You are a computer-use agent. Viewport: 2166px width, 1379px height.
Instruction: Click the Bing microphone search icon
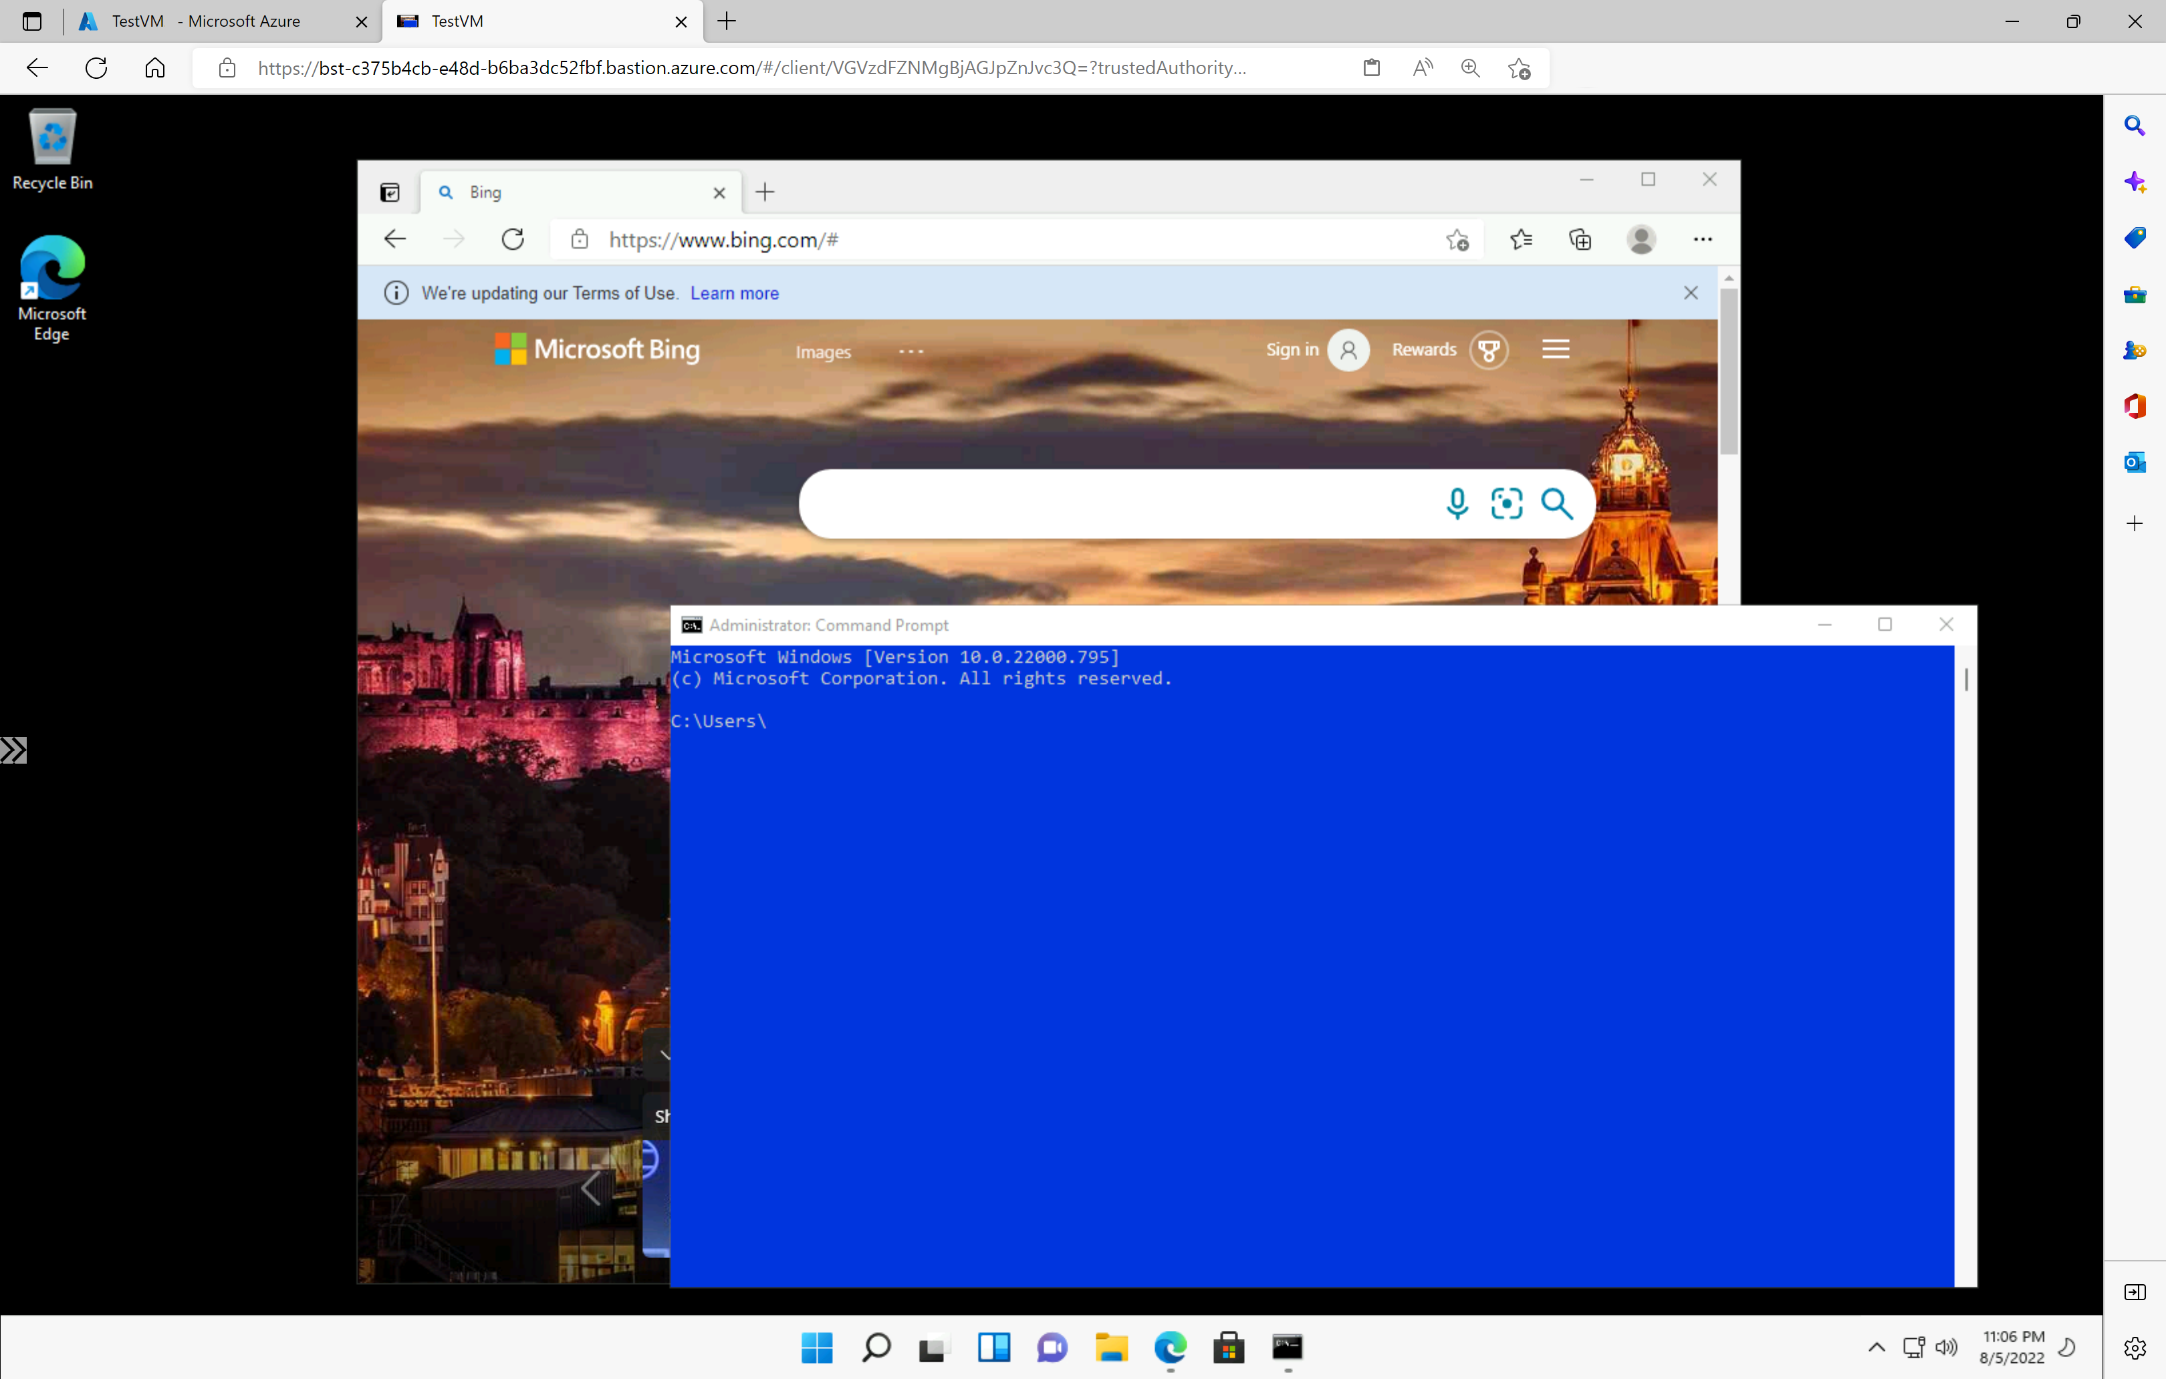point(1455,502)
